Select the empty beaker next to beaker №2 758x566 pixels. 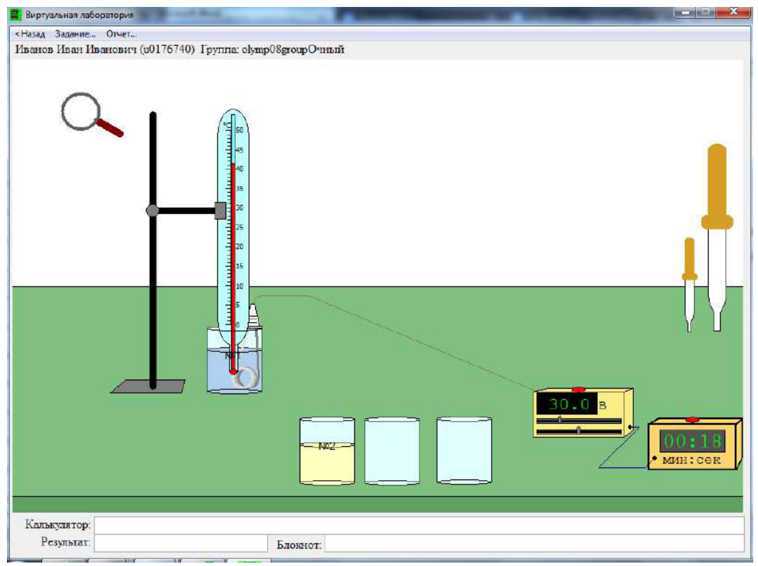pos(392,450)
